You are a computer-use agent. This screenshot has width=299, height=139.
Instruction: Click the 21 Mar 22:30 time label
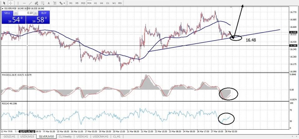(x=147, y=132)
